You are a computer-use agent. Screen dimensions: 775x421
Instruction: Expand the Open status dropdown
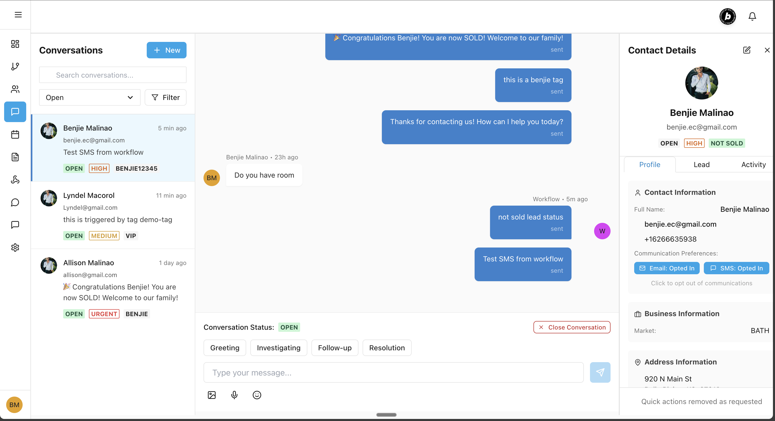(89, 97)
